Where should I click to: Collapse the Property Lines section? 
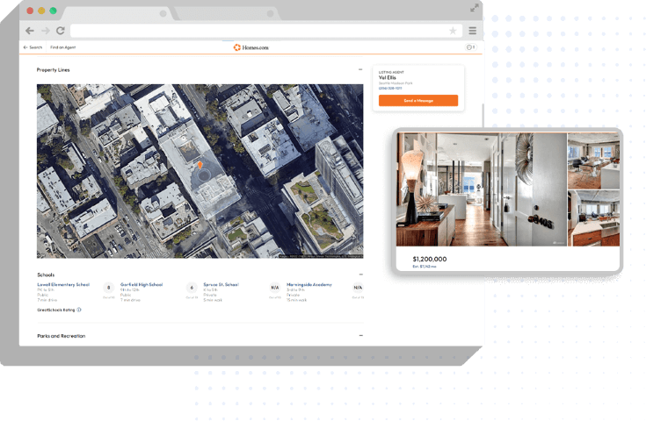pos(360,69)
